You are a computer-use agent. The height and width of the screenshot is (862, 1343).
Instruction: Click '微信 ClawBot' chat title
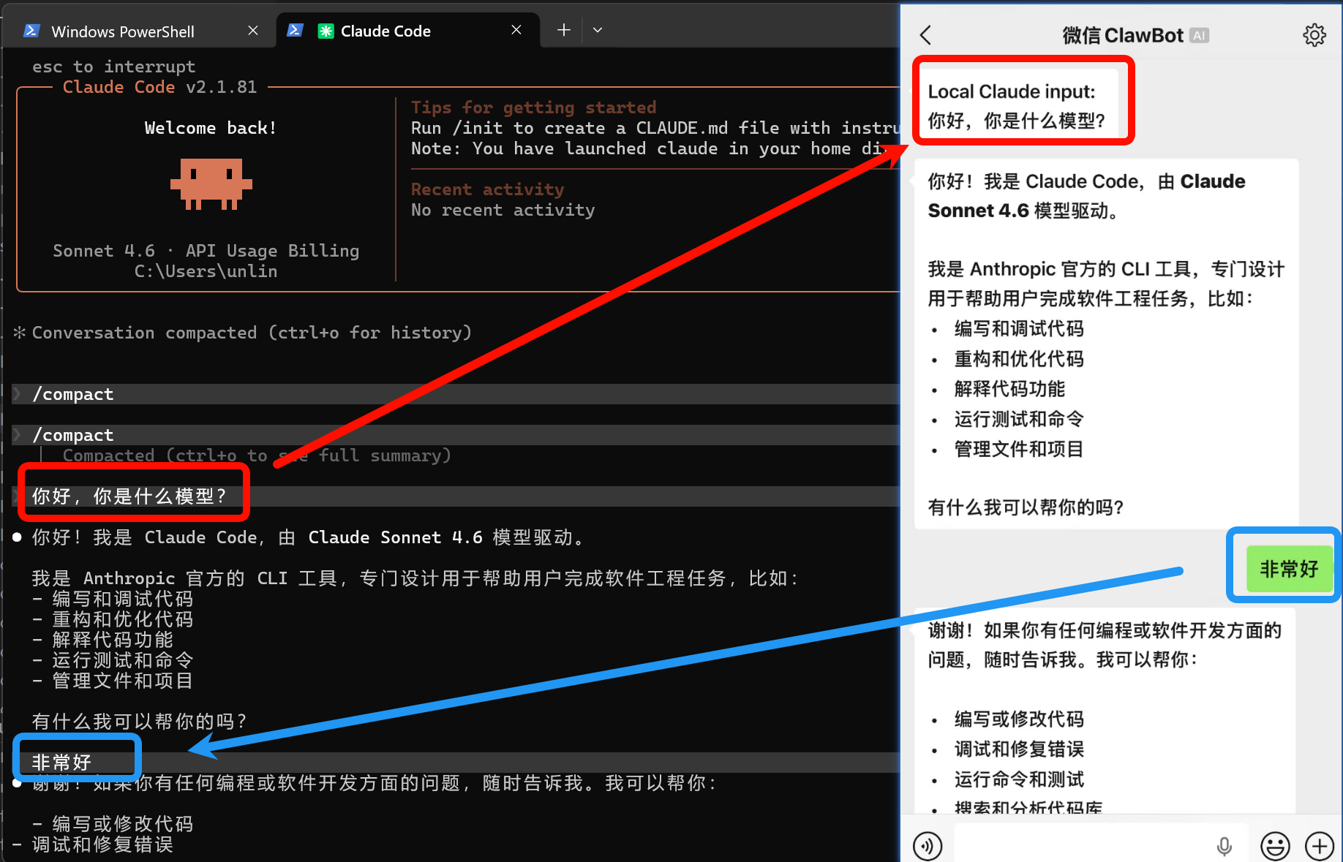tap(1123, 35)
